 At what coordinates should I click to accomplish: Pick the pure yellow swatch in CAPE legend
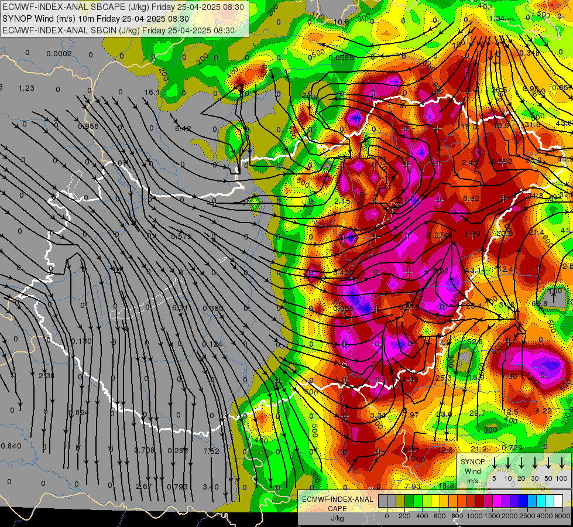435,501
